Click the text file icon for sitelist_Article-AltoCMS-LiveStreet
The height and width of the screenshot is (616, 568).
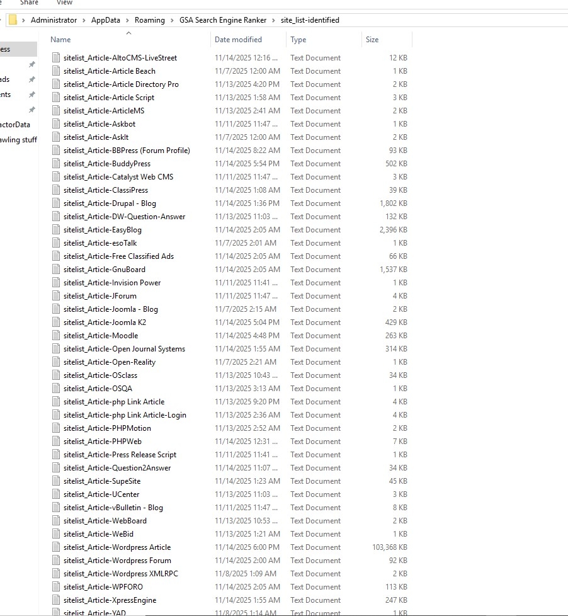tap(56, 58)
